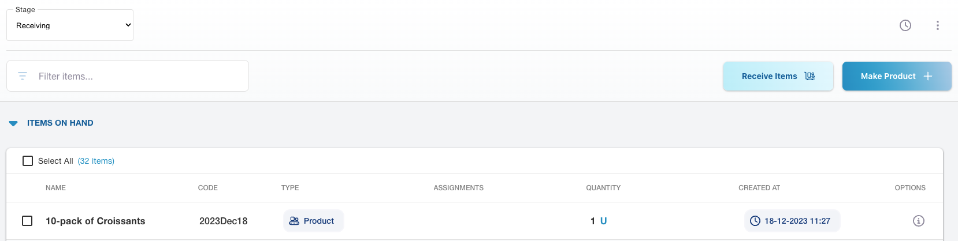The image size is (958, 241).
Task: Collapse the Items On Hand section
Action: (x=13, y=123)
